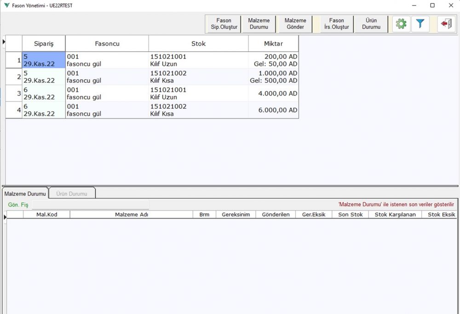
Task: Sort by the Sipariş column header
Action: pos(44,44)
